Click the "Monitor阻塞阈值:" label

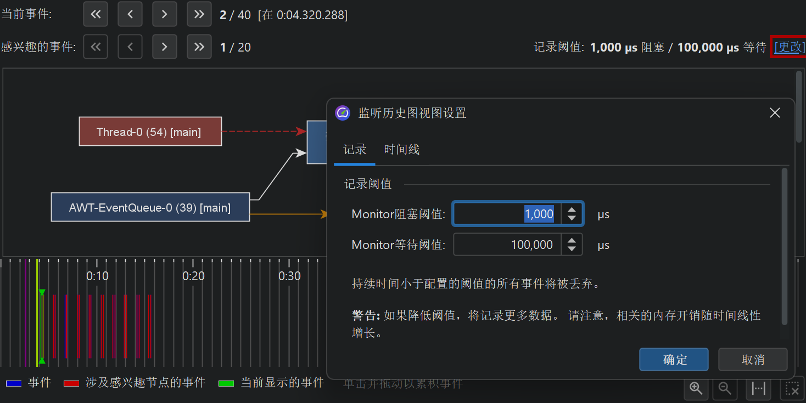(x=399, y=214)
